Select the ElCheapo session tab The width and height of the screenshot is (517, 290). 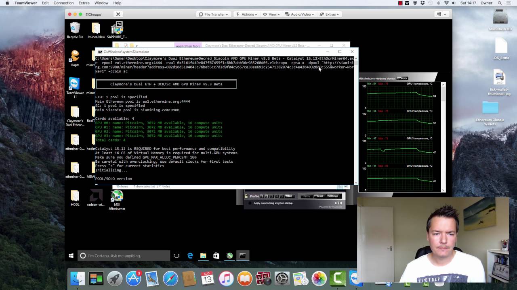(93, 14)
